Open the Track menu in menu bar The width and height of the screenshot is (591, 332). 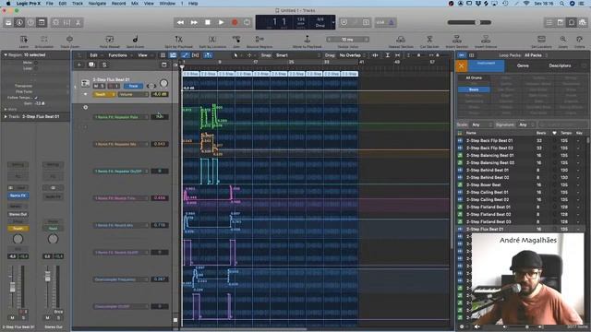point(78,4)
